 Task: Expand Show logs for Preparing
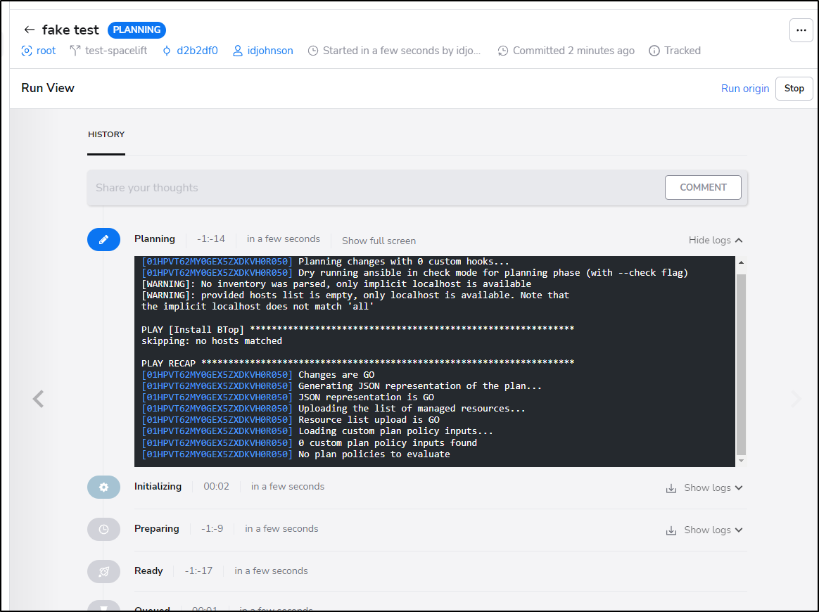point(713,530)
